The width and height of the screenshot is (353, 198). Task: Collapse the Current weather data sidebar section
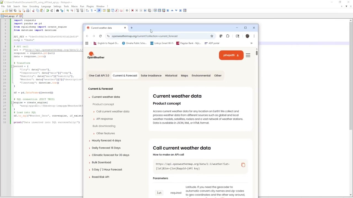pyautogui.click(x=89, y=97)
